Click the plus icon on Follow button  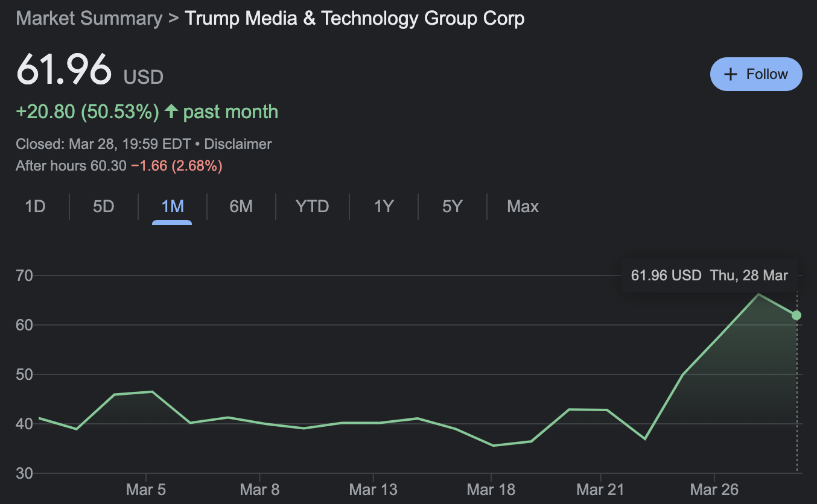(731, 74)
